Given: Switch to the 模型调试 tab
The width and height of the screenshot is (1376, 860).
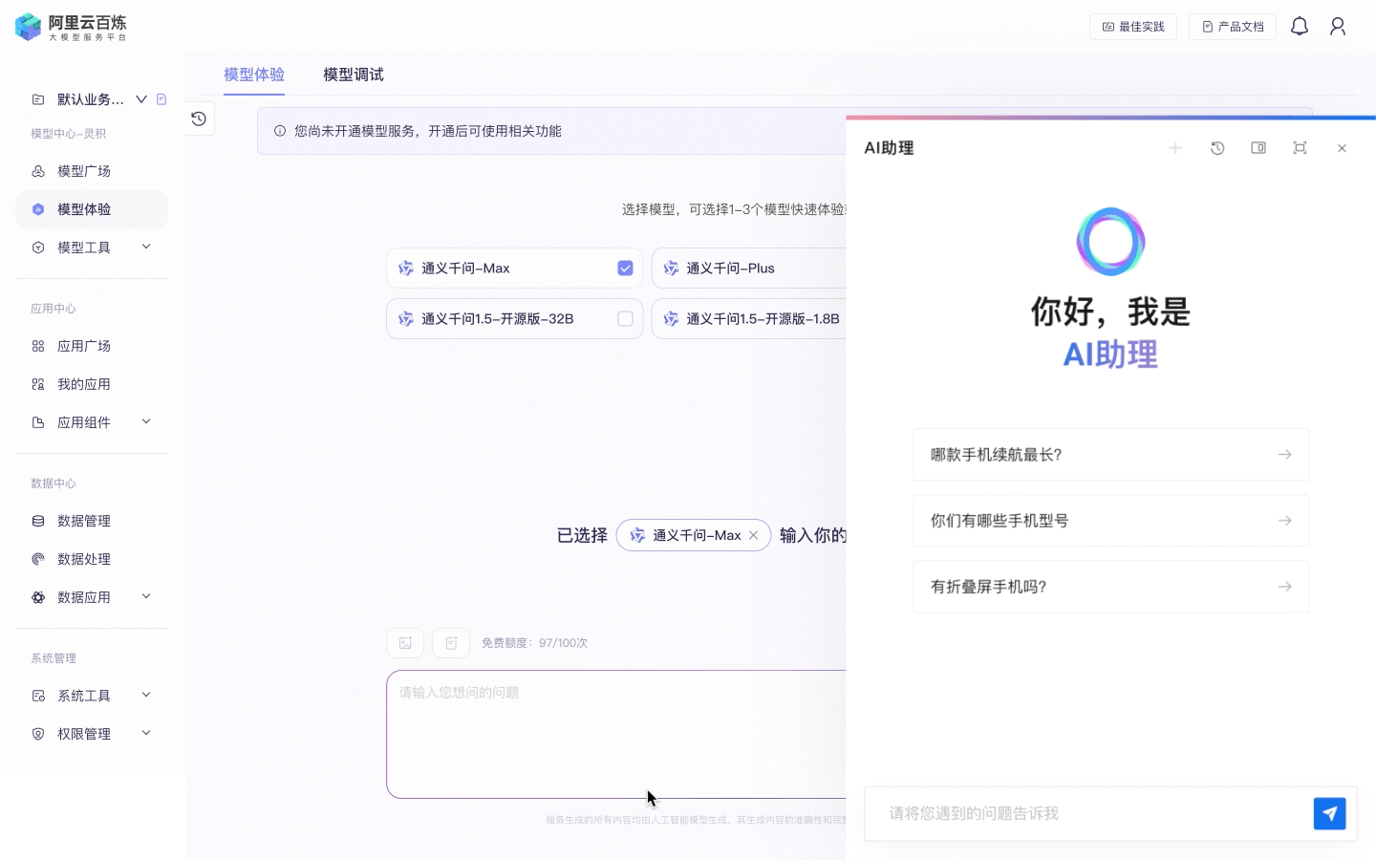Looking at the screenshot, I should click(x=354, y=75).
